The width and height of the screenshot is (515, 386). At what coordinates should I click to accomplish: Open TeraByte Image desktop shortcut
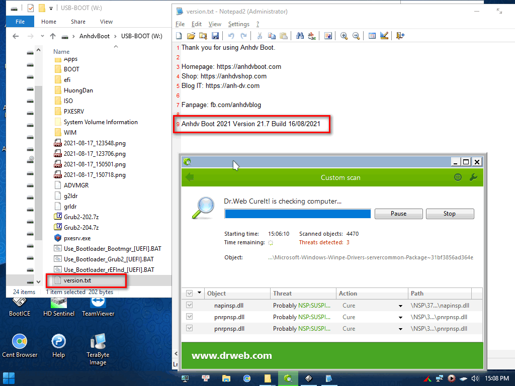pyautogui.click(x=98, y=349)
